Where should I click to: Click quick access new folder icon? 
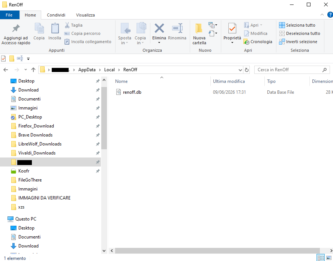(x=12, y=58)
